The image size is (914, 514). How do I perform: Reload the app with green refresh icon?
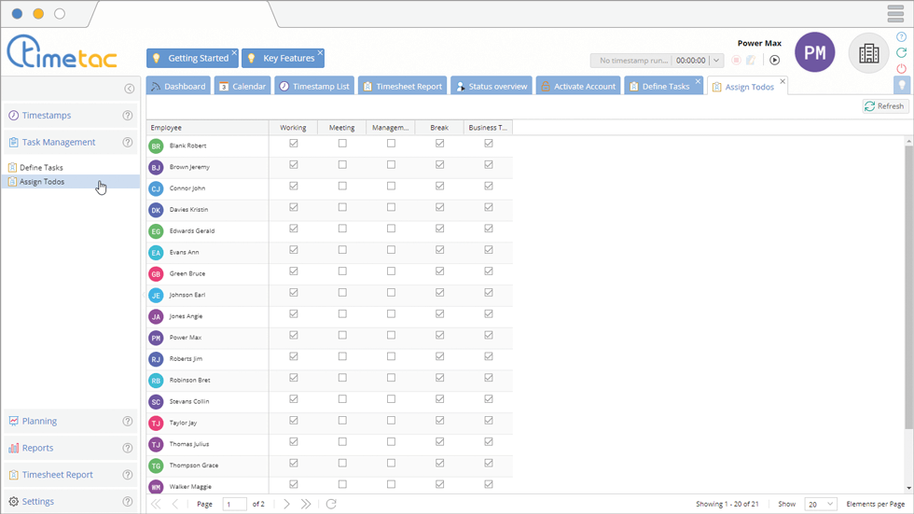[901, 52]
